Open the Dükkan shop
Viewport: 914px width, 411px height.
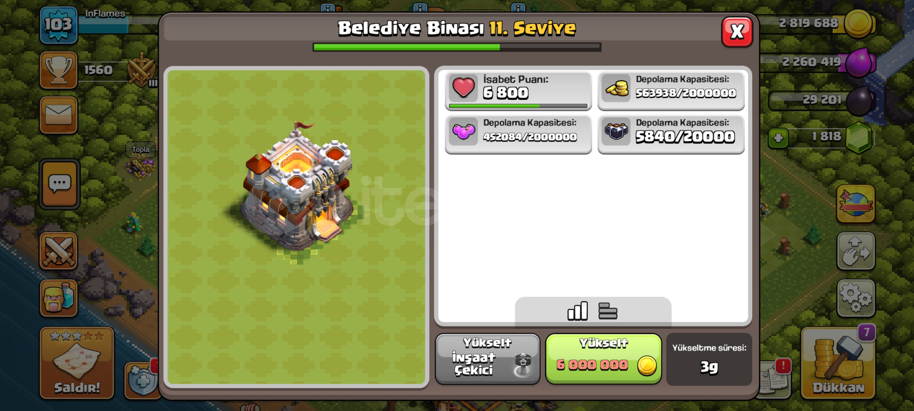pos(838,363)
